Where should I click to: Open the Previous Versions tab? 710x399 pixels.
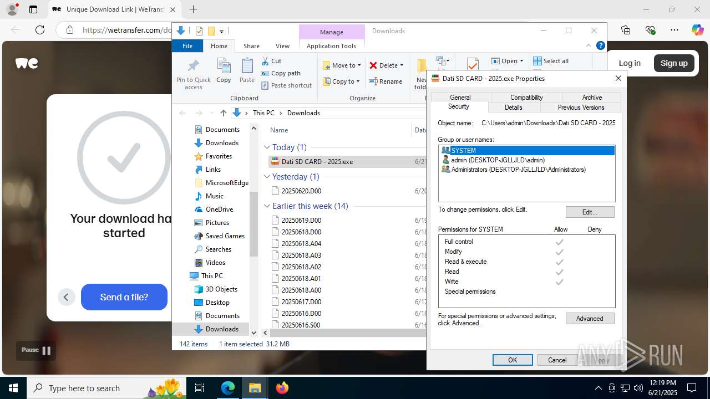pos(581,108)
